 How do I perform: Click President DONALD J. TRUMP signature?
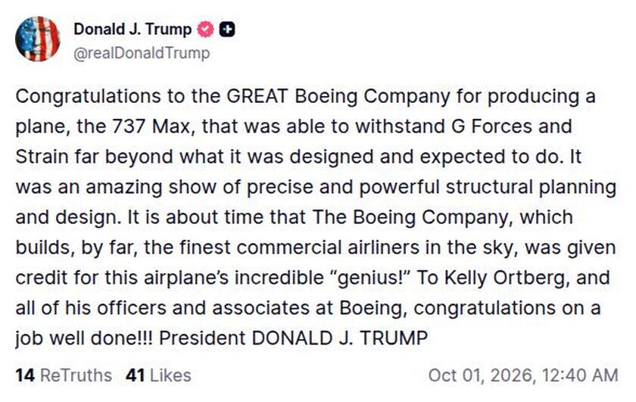point(293,338)
